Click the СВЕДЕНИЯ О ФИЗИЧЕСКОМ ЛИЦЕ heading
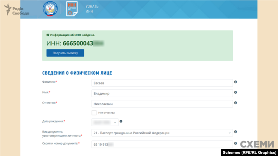278x156 pixels. pos(77,73)
